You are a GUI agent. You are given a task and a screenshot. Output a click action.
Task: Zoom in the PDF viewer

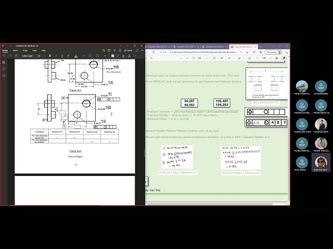[x=187, y=58]
